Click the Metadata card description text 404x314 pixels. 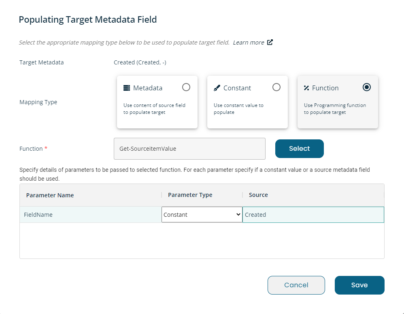tap(154, 109)
